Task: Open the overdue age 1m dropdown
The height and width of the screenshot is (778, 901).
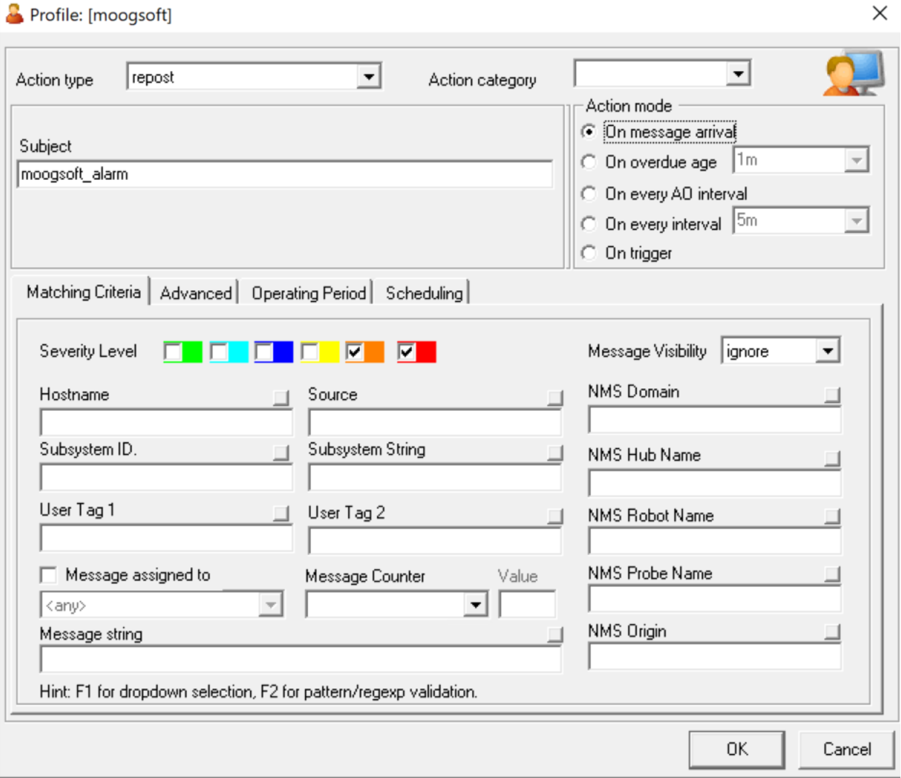Action: [856, 160]
